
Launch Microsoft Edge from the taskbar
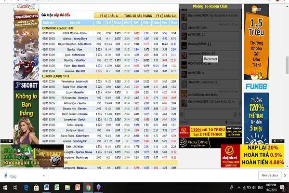pyautogui.click(x=26, y=188)
